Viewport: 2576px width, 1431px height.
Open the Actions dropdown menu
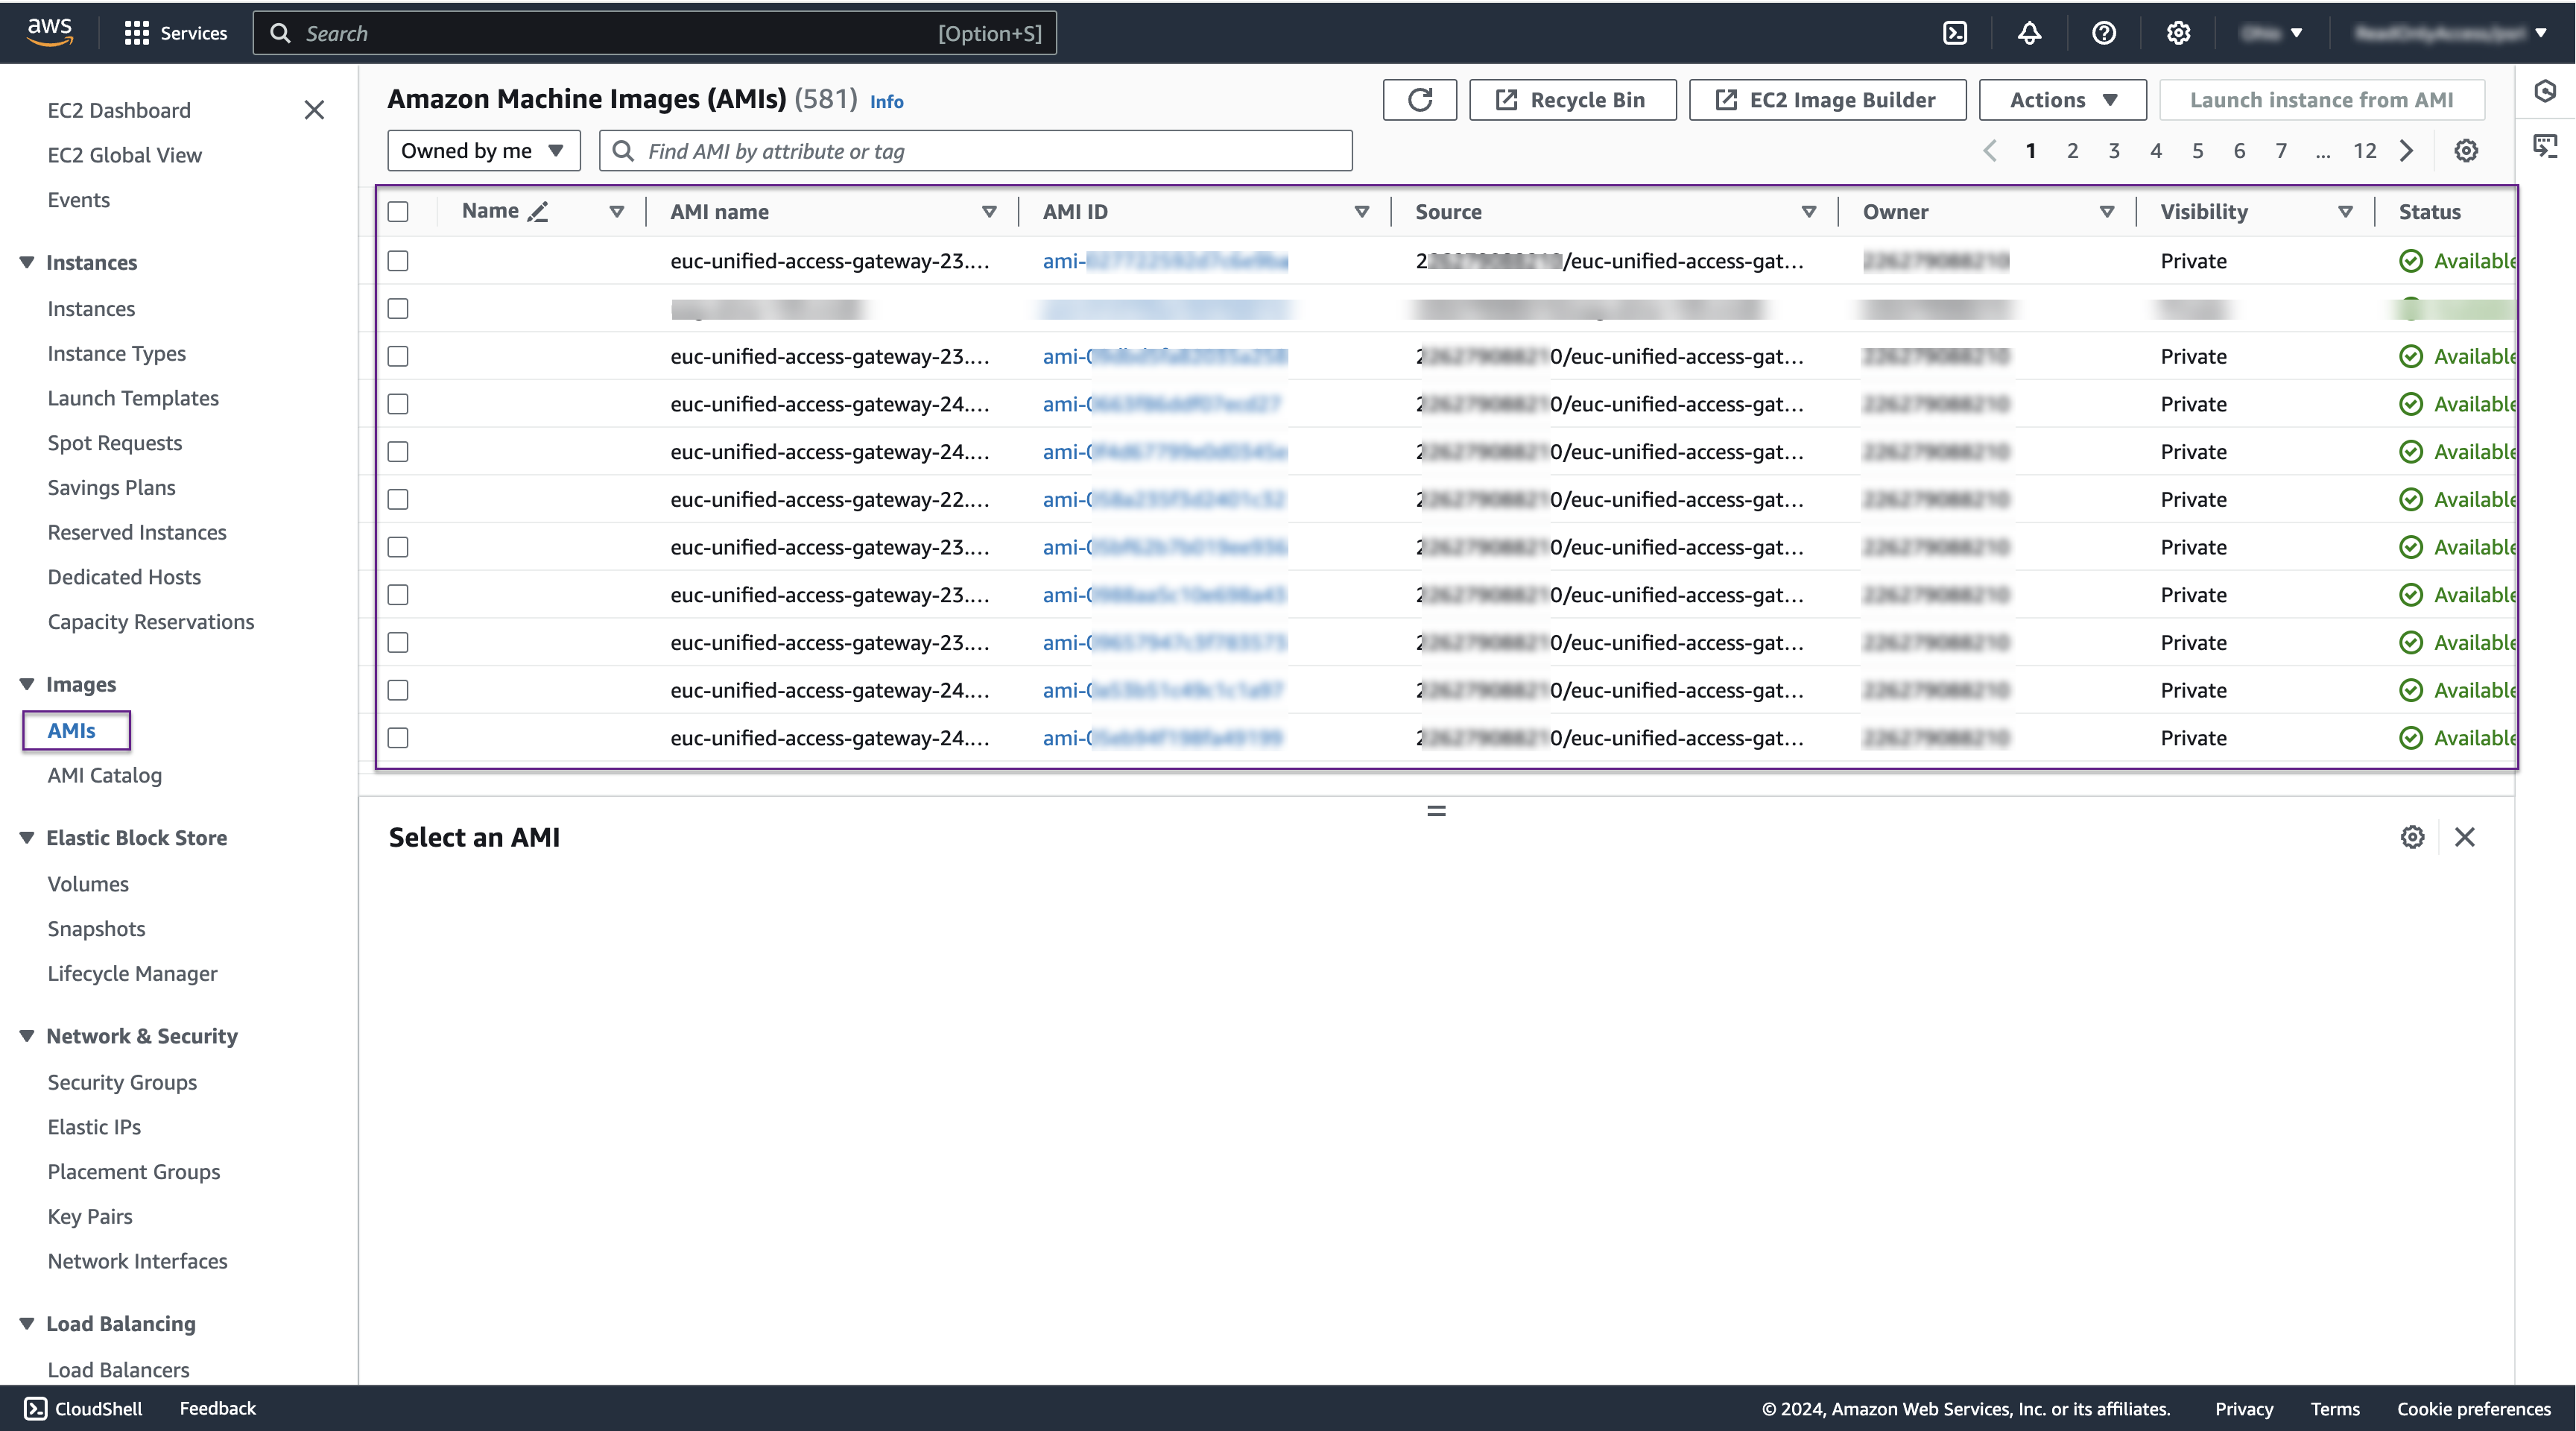tap(2062, 100)
